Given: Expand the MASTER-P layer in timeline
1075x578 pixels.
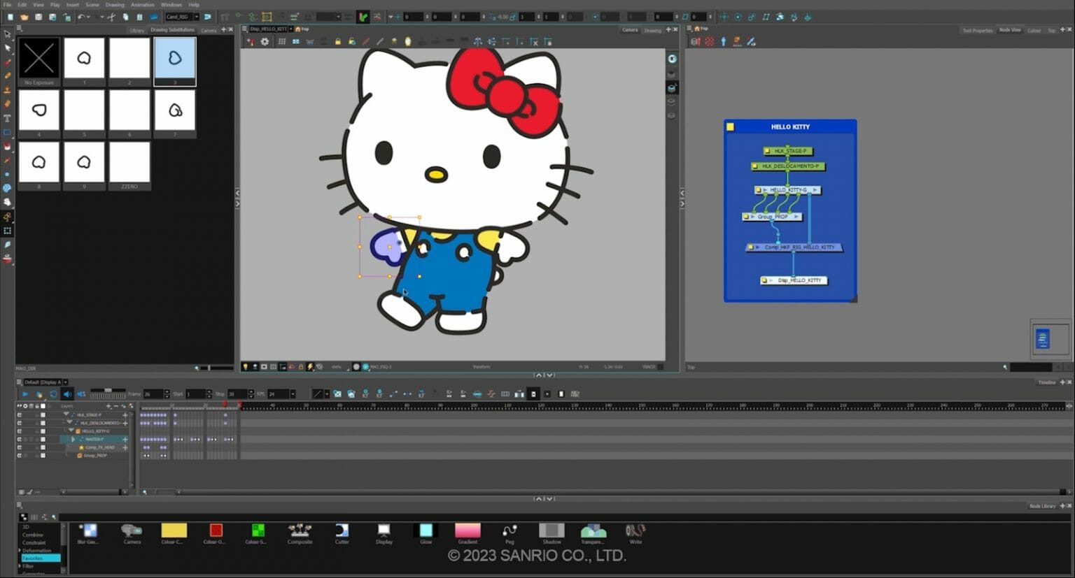Looking at the screenshot, I should point(73,440).
